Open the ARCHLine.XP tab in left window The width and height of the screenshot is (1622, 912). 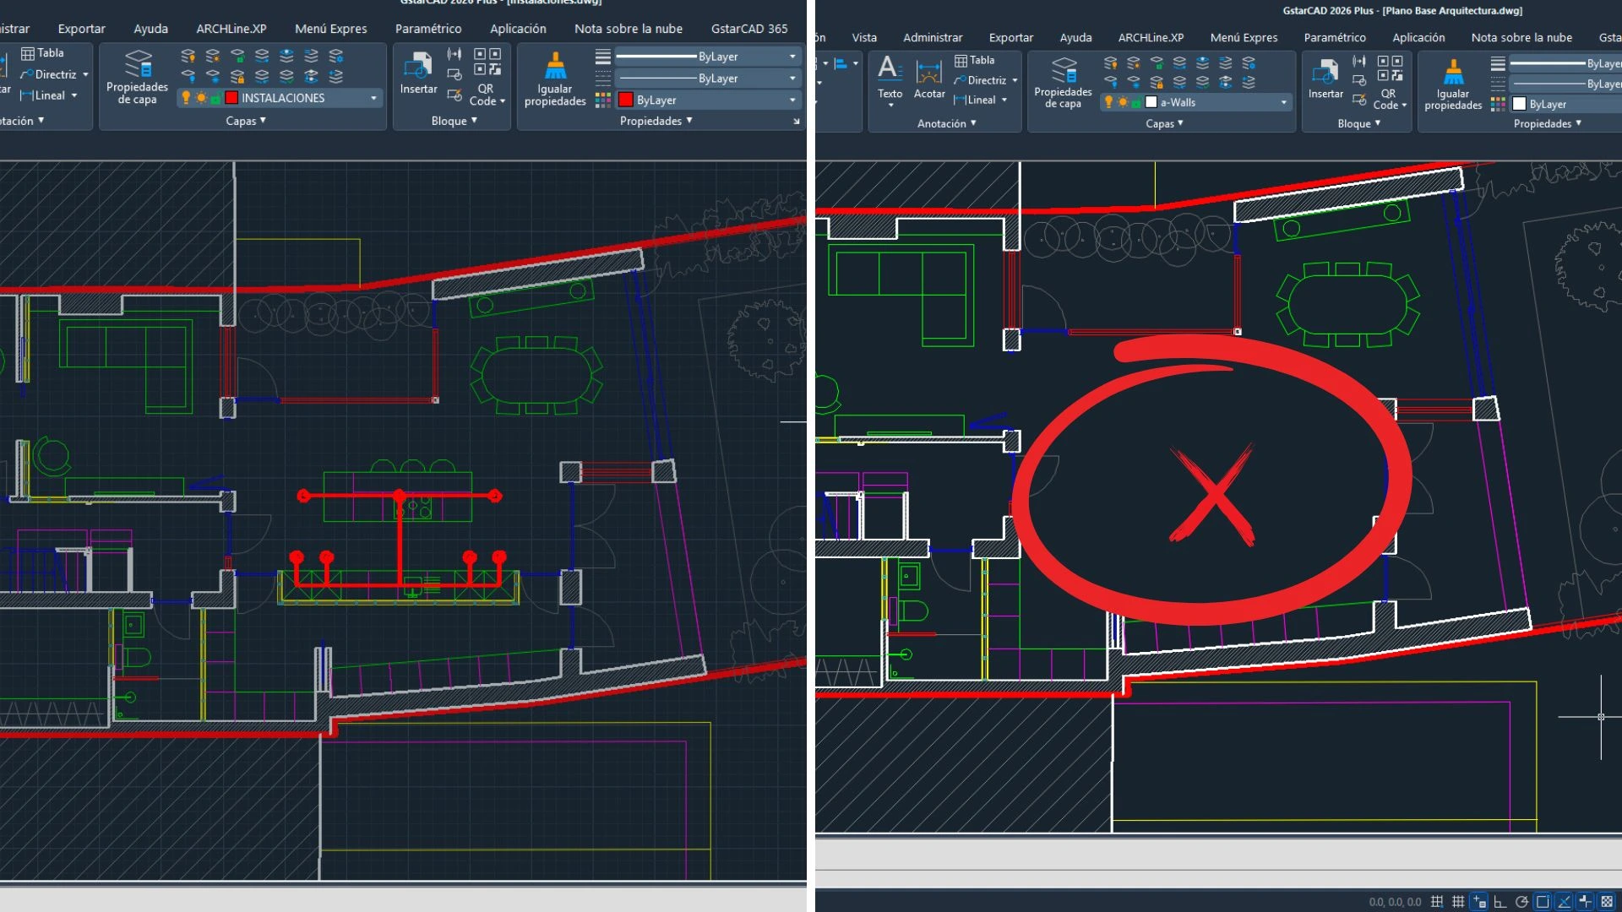click(231, 29)
